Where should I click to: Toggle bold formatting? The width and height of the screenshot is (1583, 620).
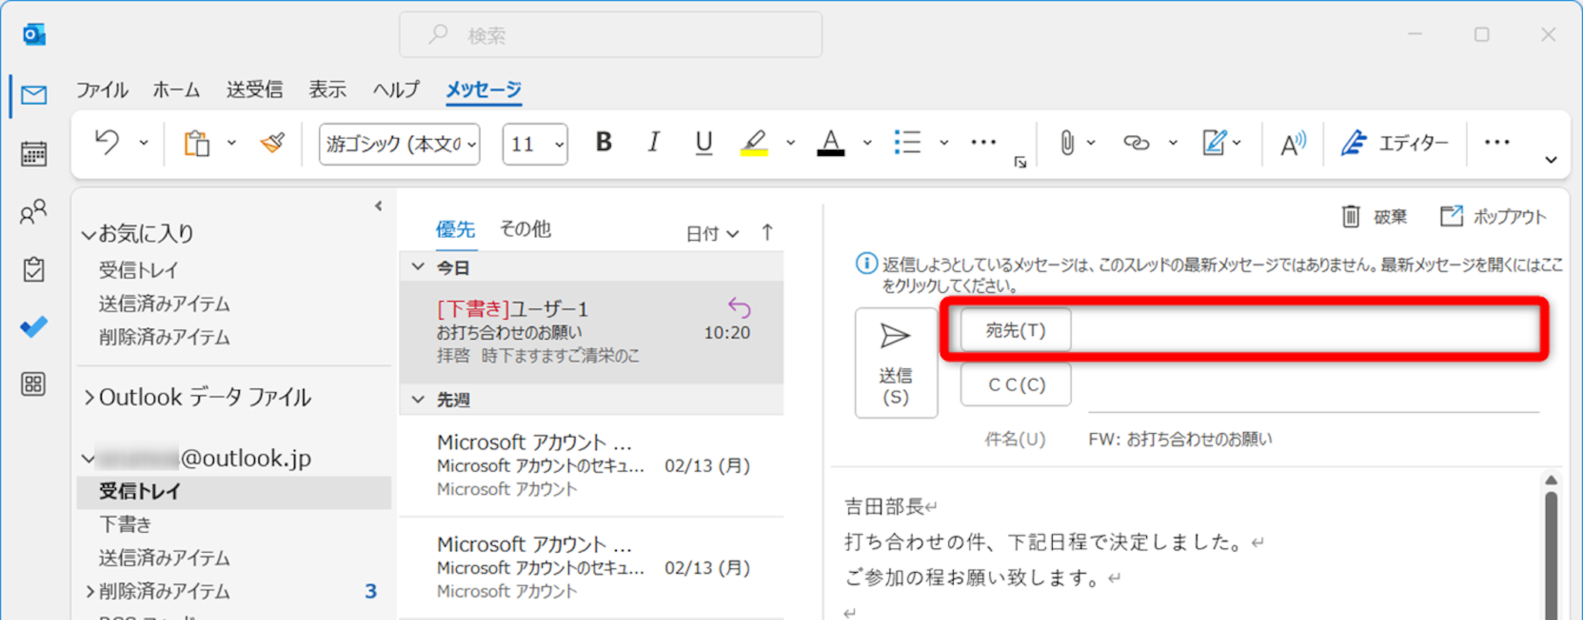(604, 143)
